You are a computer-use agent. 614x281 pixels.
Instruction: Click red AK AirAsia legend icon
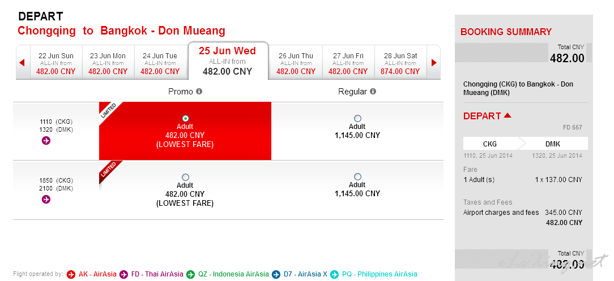click(71, 274)
